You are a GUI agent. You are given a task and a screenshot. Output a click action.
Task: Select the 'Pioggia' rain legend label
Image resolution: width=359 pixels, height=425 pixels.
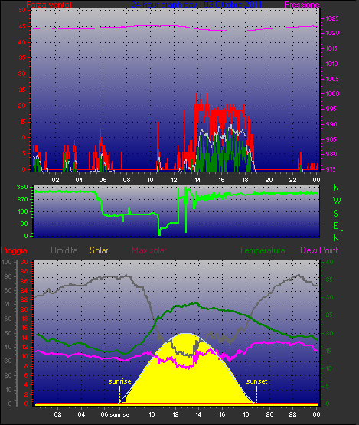click(14, 250)
